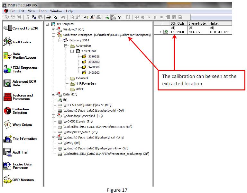This screenshot has height=193, width=247.
Task: Select calibration 3090528 in tree
Action: click(x=94, y=56)
